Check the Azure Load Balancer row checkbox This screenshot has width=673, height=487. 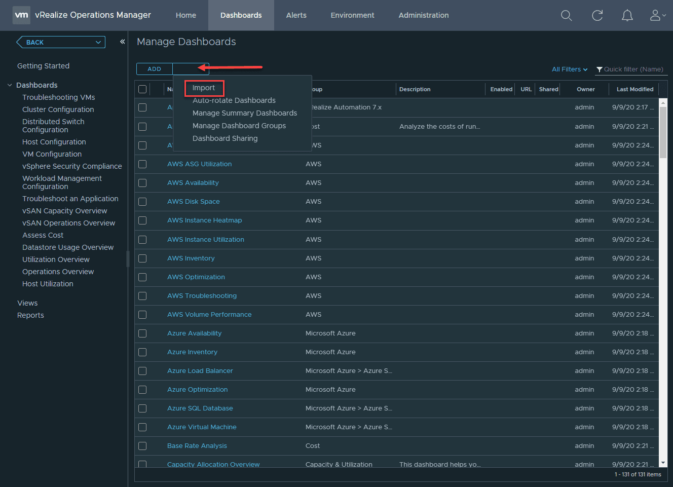click(142, 371)
